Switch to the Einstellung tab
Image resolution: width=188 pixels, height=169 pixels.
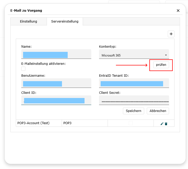(x=29, y=22)
